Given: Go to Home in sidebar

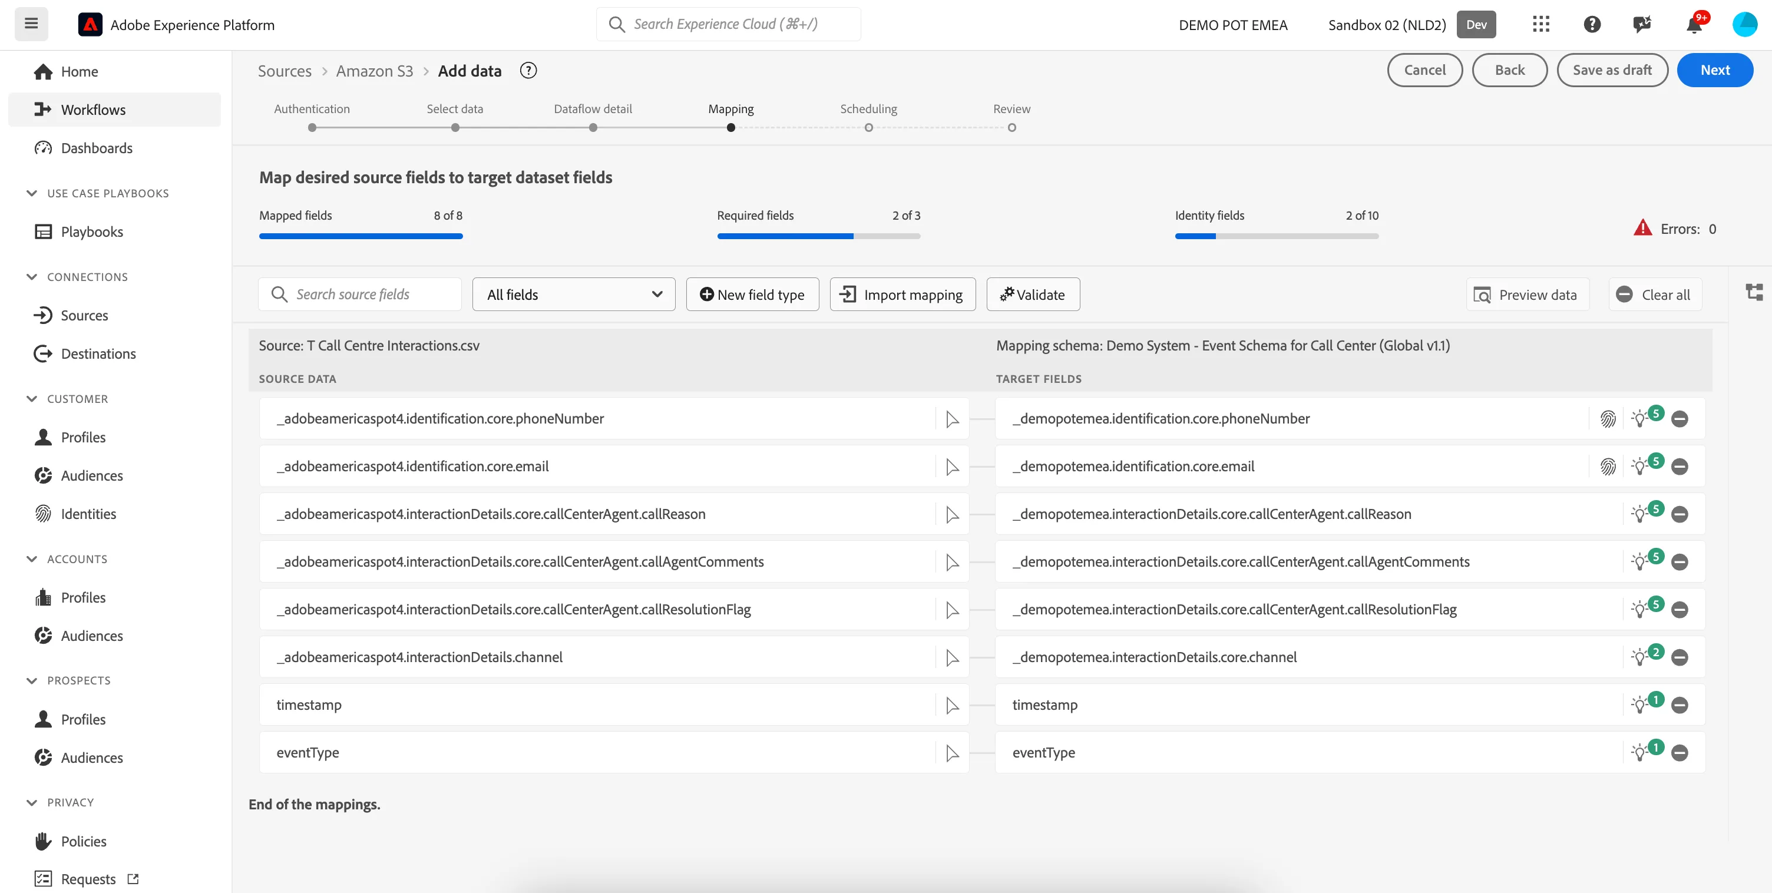Looking at the screenshot, I should [x=114, y=71].
